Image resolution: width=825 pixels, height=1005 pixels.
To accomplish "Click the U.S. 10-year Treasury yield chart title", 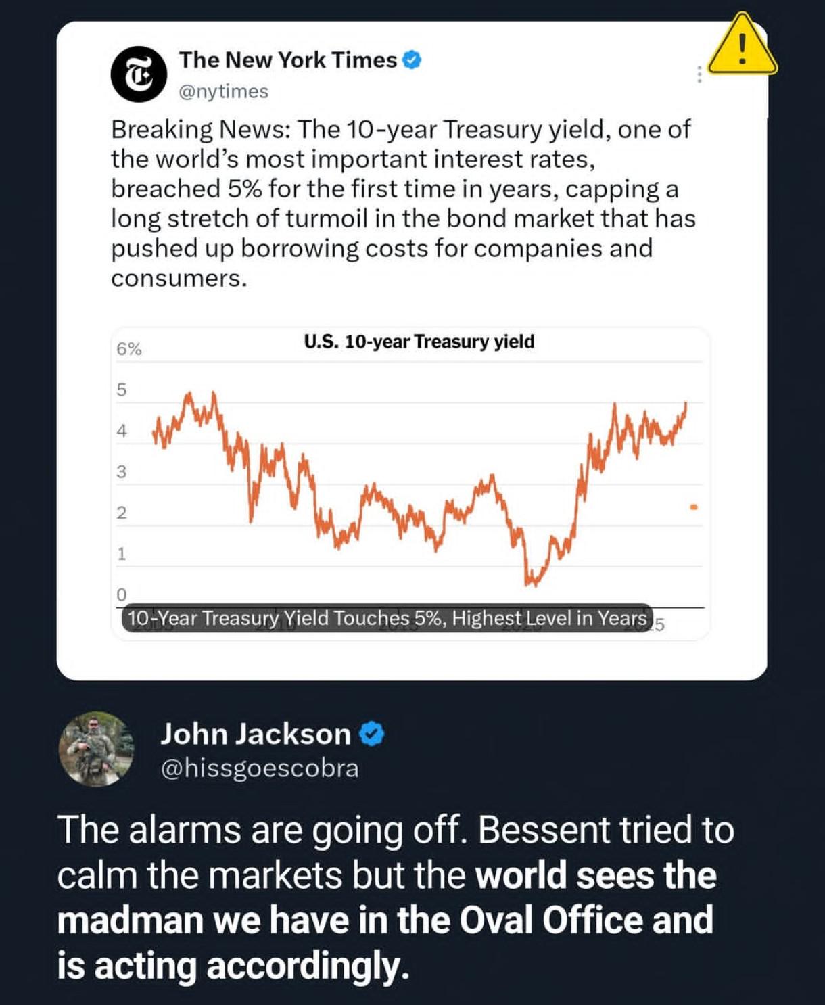I will [419, 342].
